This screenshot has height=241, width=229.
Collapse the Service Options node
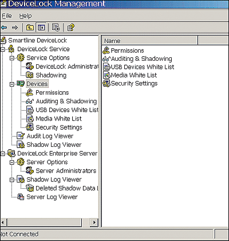(12, 58)
